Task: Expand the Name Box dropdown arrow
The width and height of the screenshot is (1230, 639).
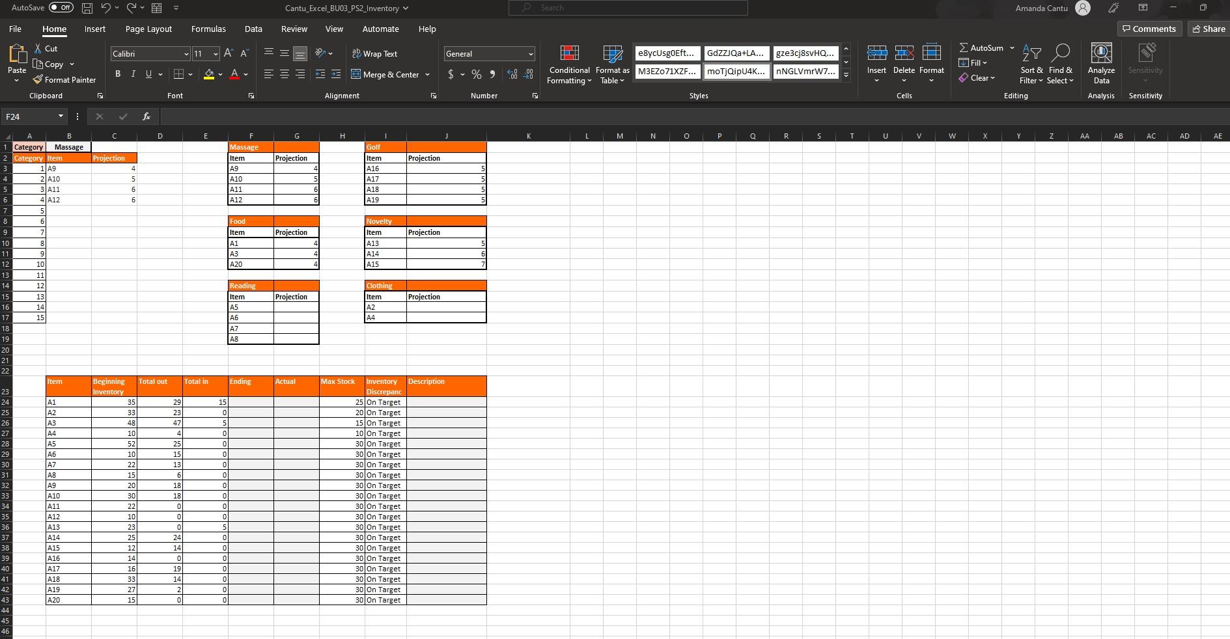Action: coord(61,116)
